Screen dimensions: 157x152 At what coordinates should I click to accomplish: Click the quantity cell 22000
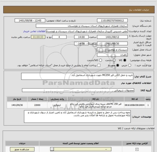pyautogui.click(x=37, y=105)
